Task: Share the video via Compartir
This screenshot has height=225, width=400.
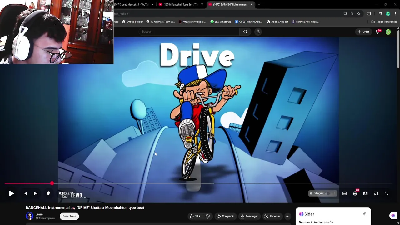Action: pos(225,216)
